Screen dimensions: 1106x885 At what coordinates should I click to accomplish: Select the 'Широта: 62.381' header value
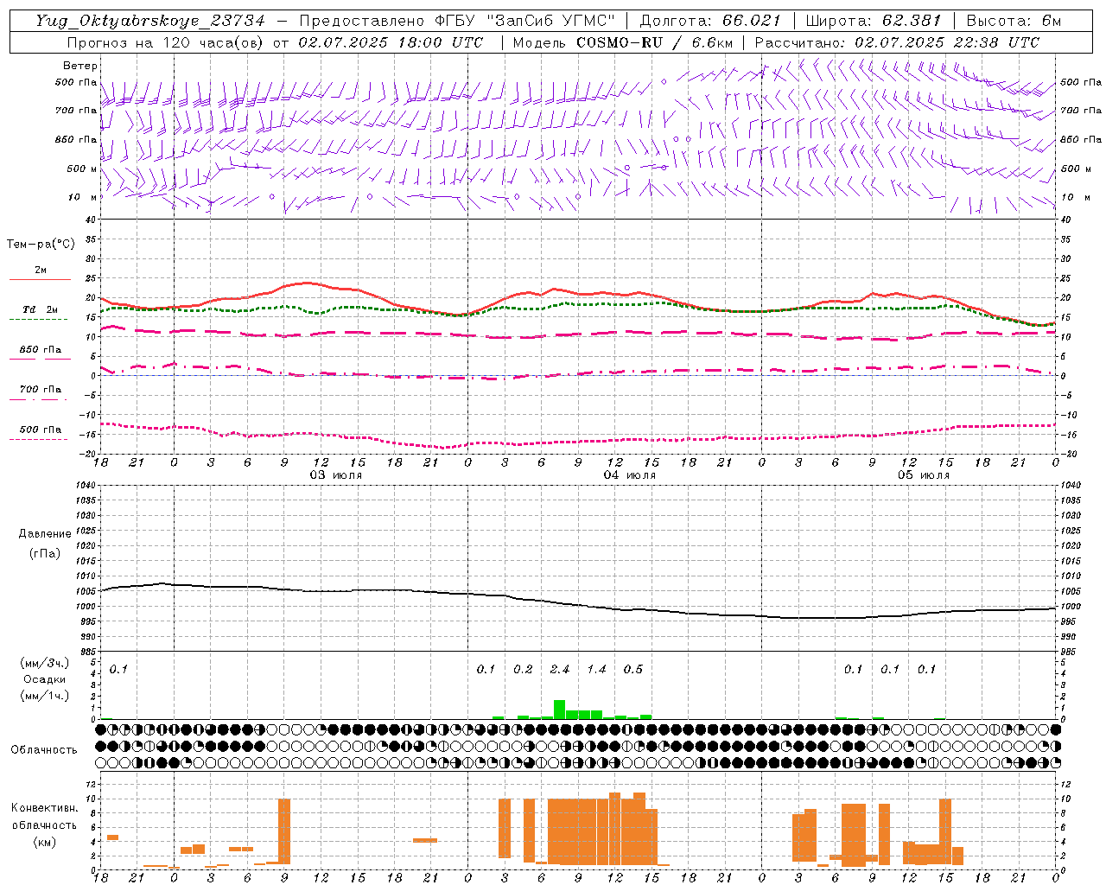[873, 21]
